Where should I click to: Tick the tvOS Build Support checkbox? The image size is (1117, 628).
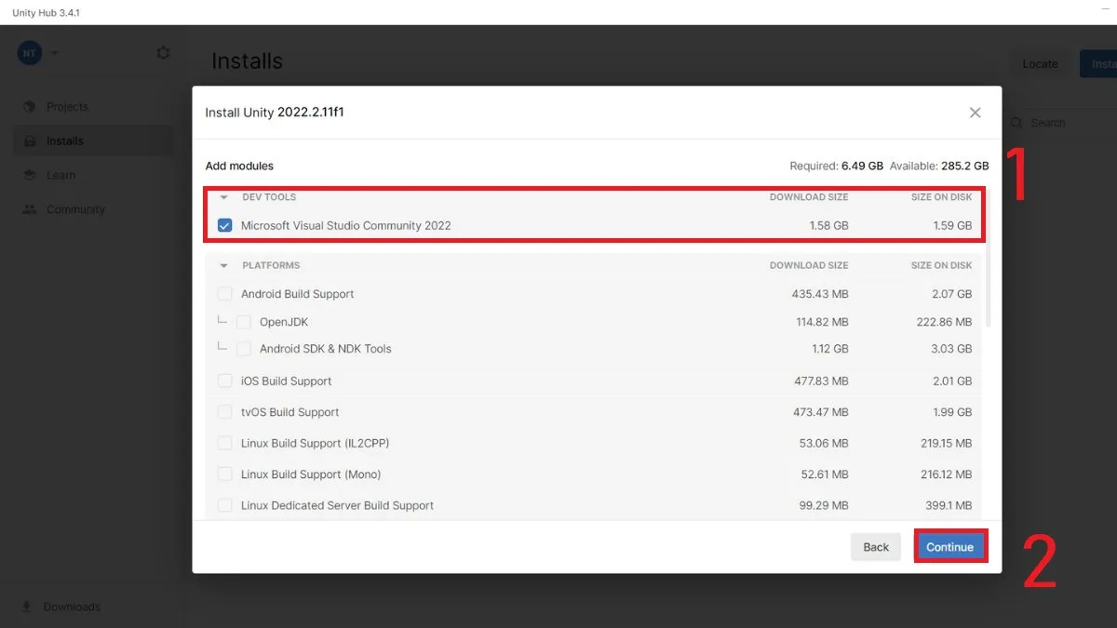[224, 412]
